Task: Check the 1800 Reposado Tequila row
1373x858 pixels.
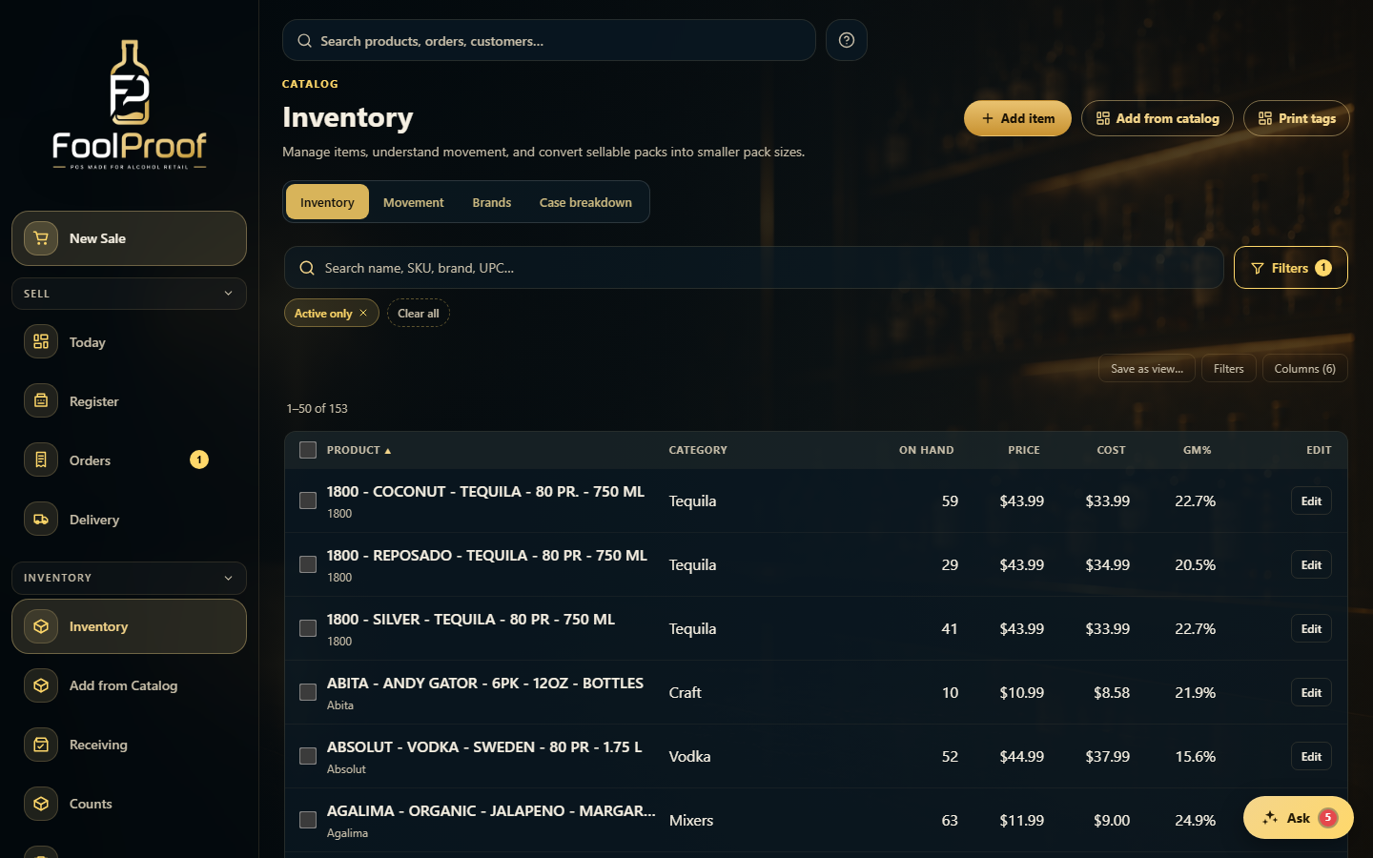Action: pyautogui.click(x=308, y=564)
